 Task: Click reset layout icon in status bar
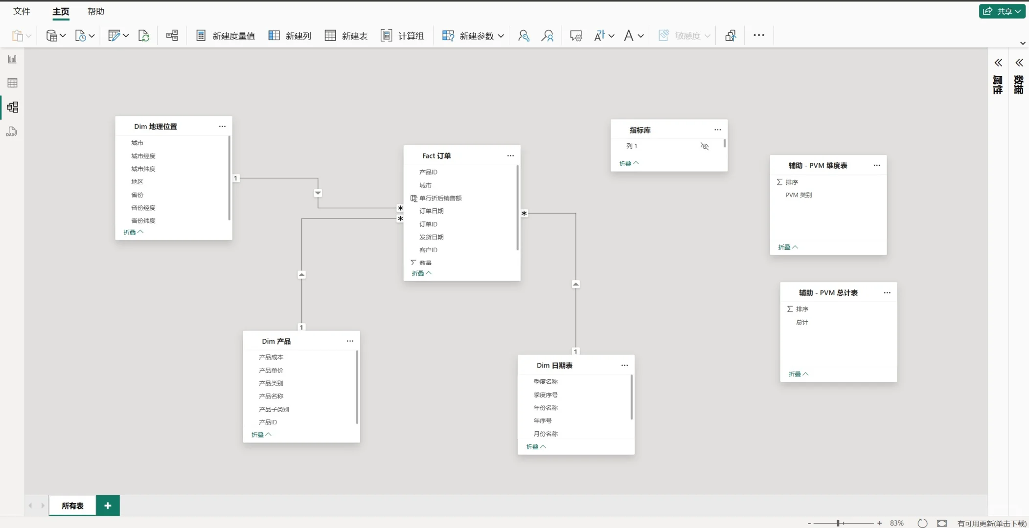coord(922,523)
